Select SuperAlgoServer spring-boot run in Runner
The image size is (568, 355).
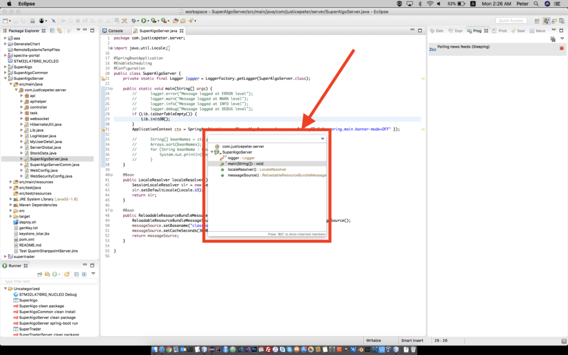[x=49, y=323]
